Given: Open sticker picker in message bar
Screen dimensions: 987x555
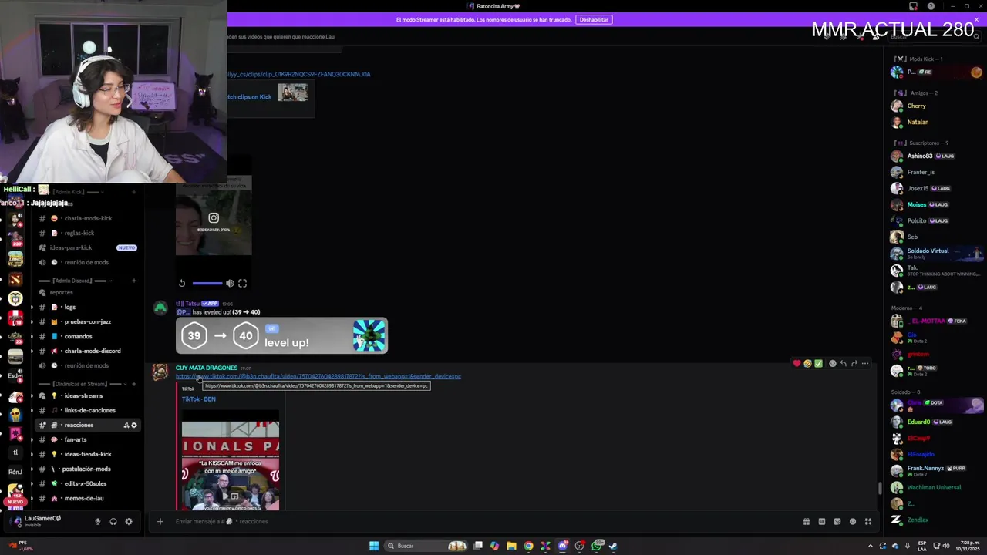Looking at the screenshot, I should pos(837,522).
